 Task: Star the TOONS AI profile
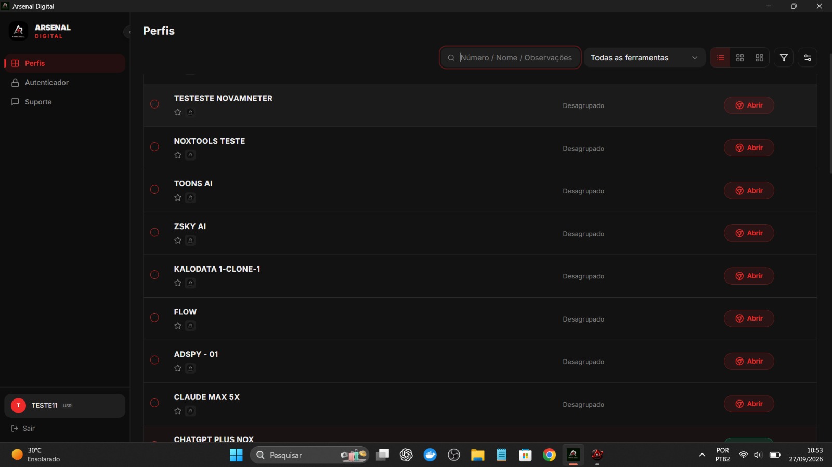coord(178,197)
